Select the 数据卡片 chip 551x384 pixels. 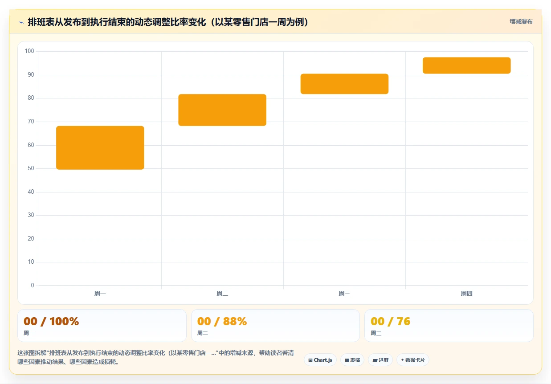click(x=413, y=360)
